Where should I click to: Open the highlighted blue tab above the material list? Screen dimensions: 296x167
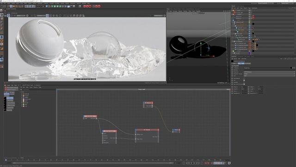coord(6,94)
